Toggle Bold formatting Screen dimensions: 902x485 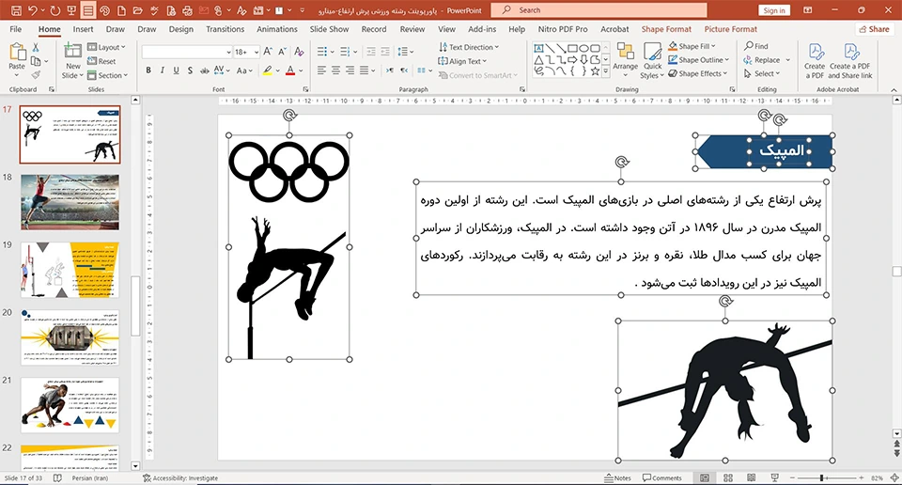(148, 70)
